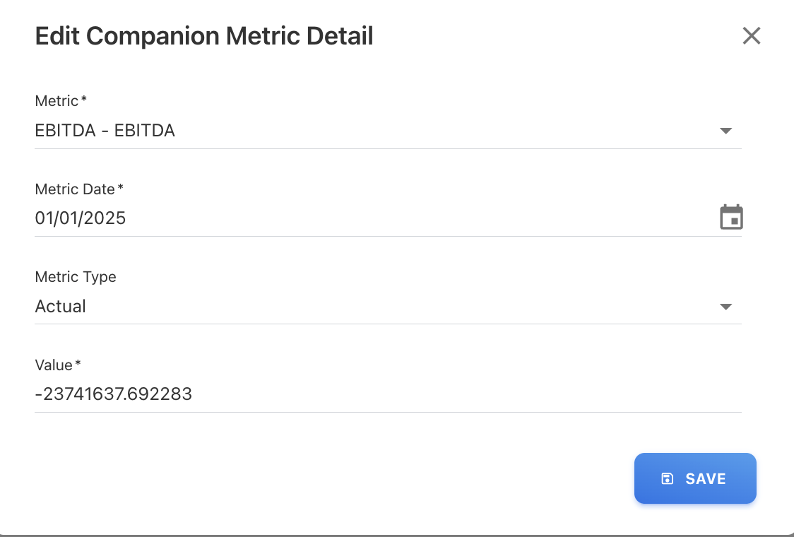Click the required asterisk beside Metric Date

tap(121, 188)
